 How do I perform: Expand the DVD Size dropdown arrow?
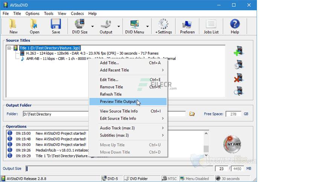point(92,26)
